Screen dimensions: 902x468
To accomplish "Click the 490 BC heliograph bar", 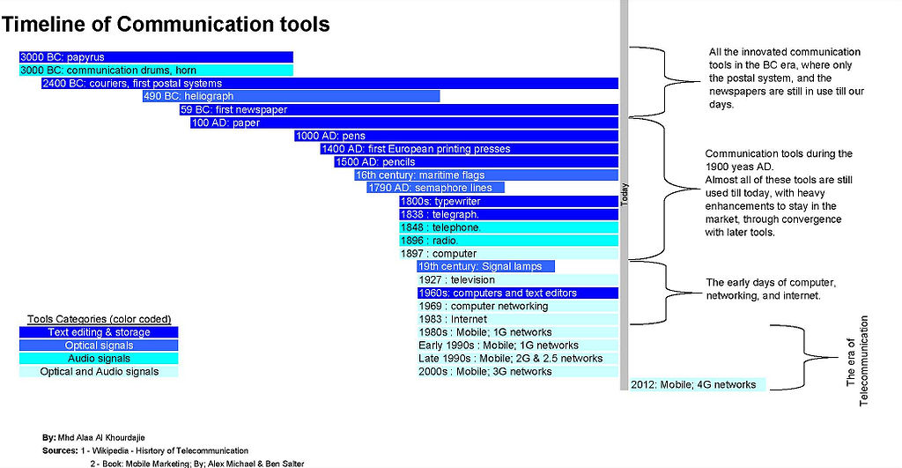I will tap(291, 96).
